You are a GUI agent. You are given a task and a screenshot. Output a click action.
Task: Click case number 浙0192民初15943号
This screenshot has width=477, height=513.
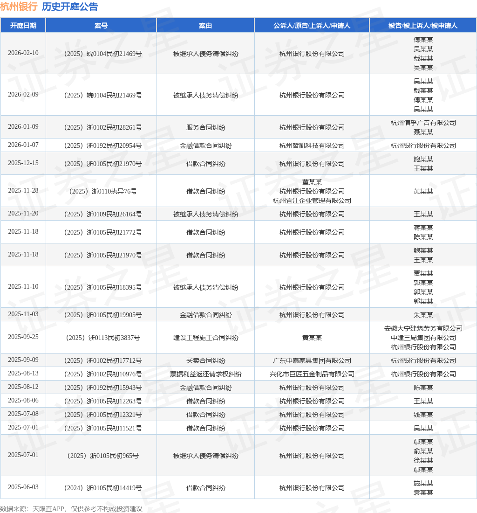point(103,388)
